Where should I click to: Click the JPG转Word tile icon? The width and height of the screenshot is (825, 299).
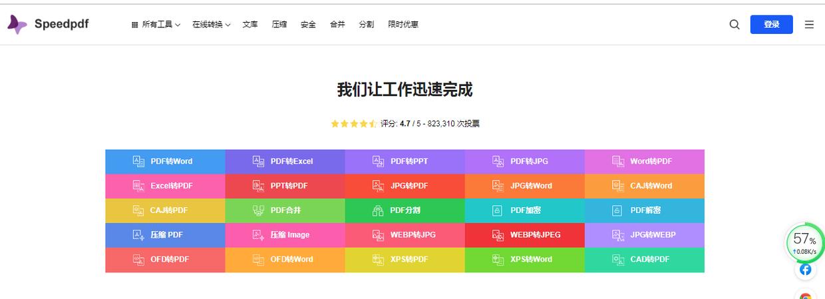coord(498,186)
